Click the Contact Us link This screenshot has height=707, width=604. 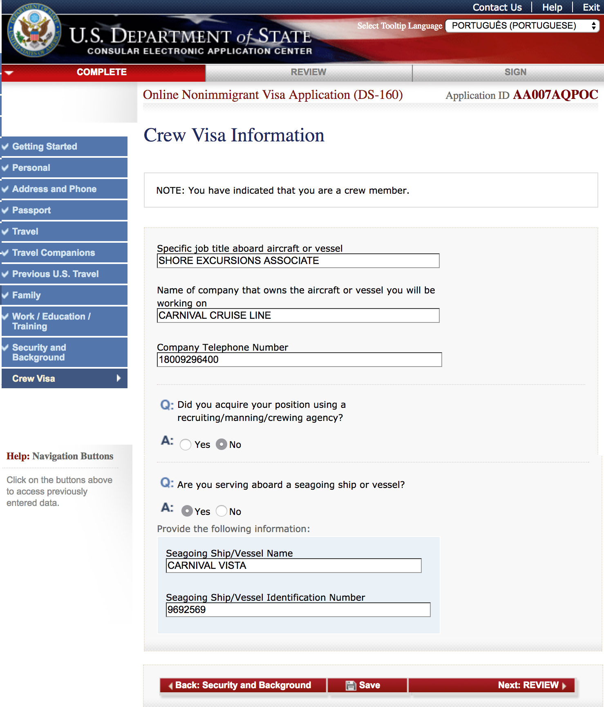(497, 7)
